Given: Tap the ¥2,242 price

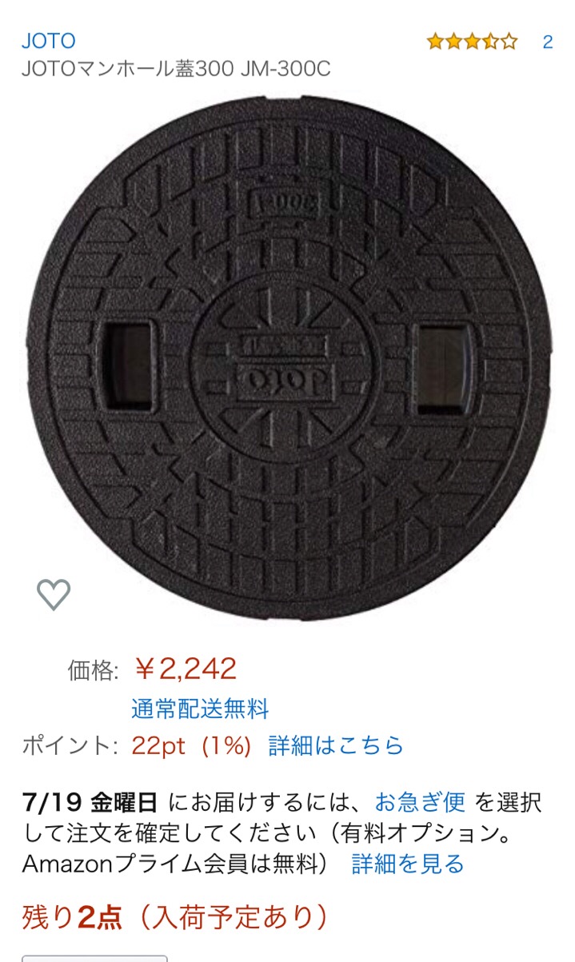Looking at the screenshot, I should 185,669.
